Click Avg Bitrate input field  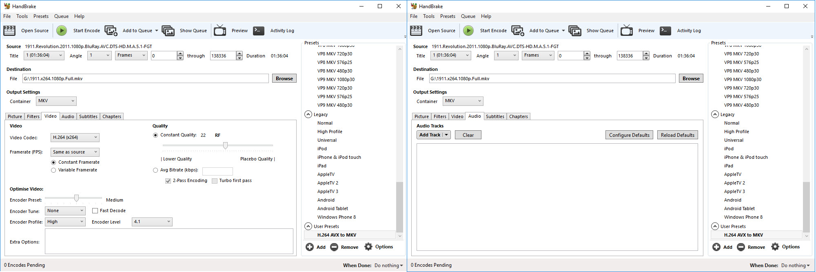pyautogui.click(x=217, y=171)
